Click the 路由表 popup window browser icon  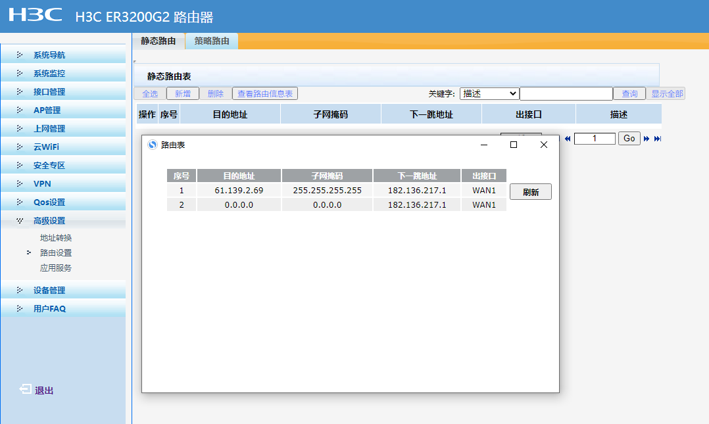[153, 145]
